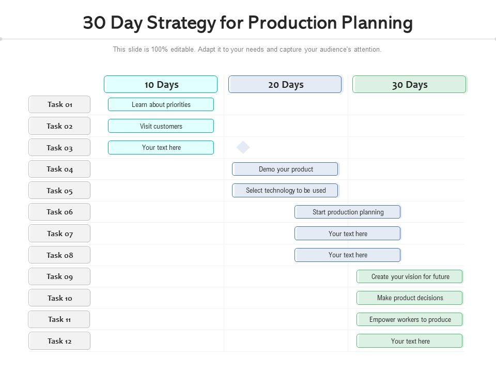Screen dimensions: 496x372
Task: Click the Task 12 row label
Action: coord(59,341)
